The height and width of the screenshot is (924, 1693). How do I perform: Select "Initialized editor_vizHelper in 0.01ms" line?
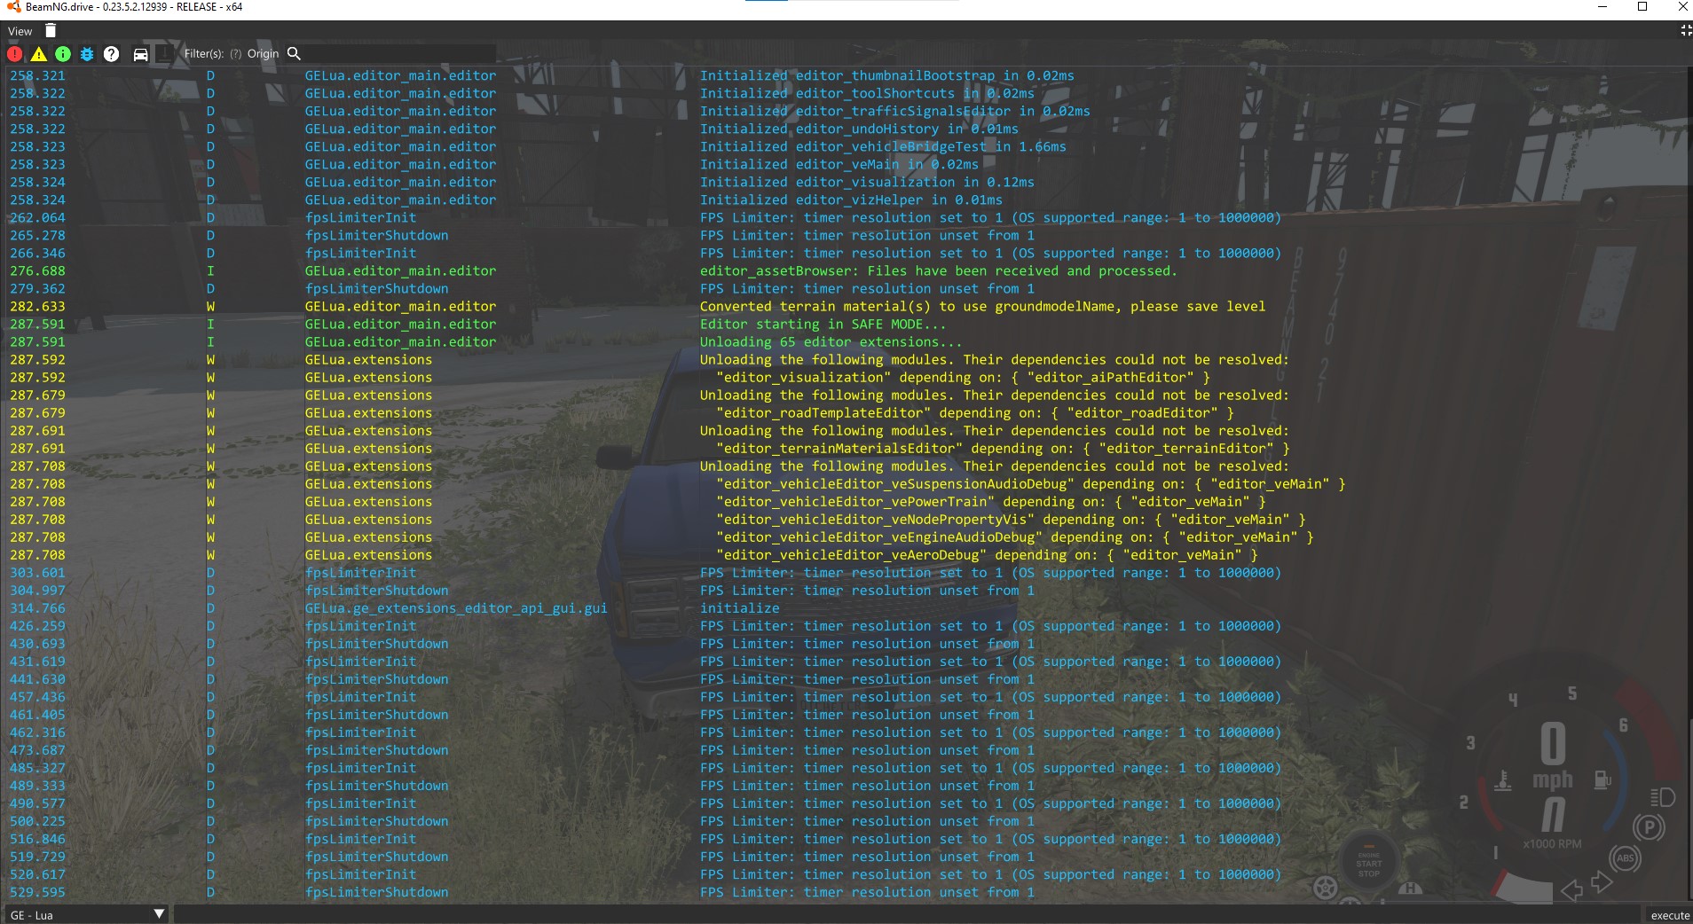pyautogui.click(x=851, y=200)
